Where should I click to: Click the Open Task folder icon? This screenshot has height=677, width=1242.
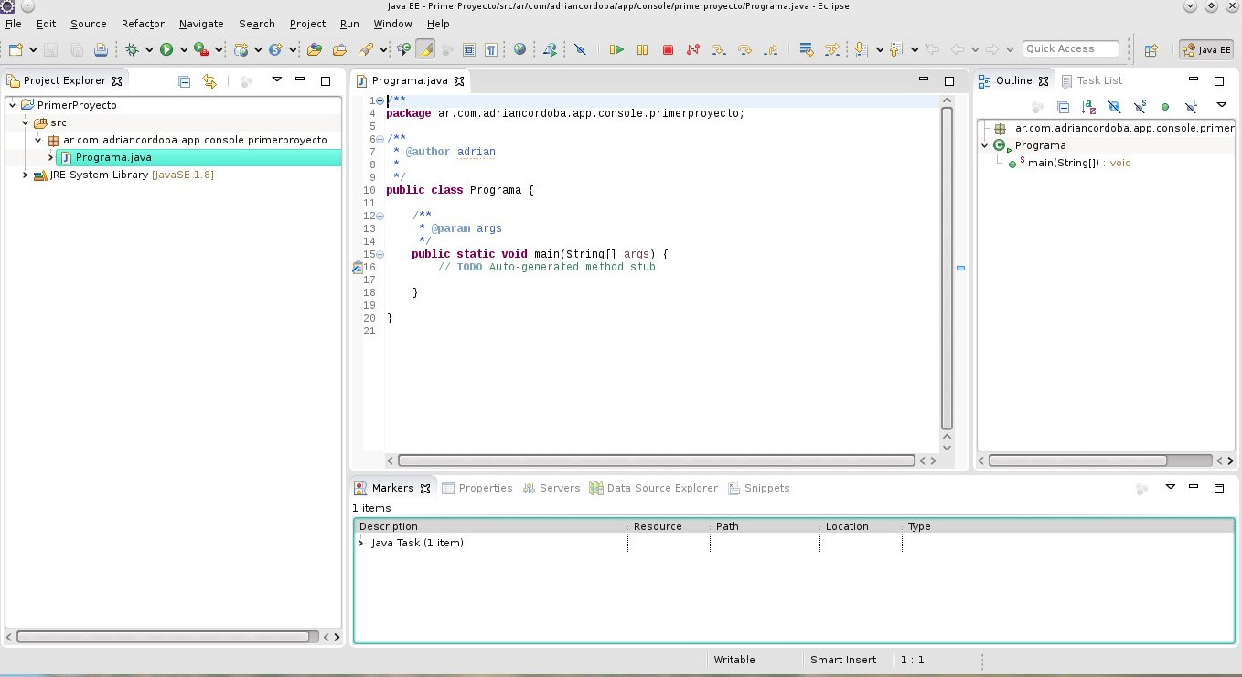tap(339, 49)
